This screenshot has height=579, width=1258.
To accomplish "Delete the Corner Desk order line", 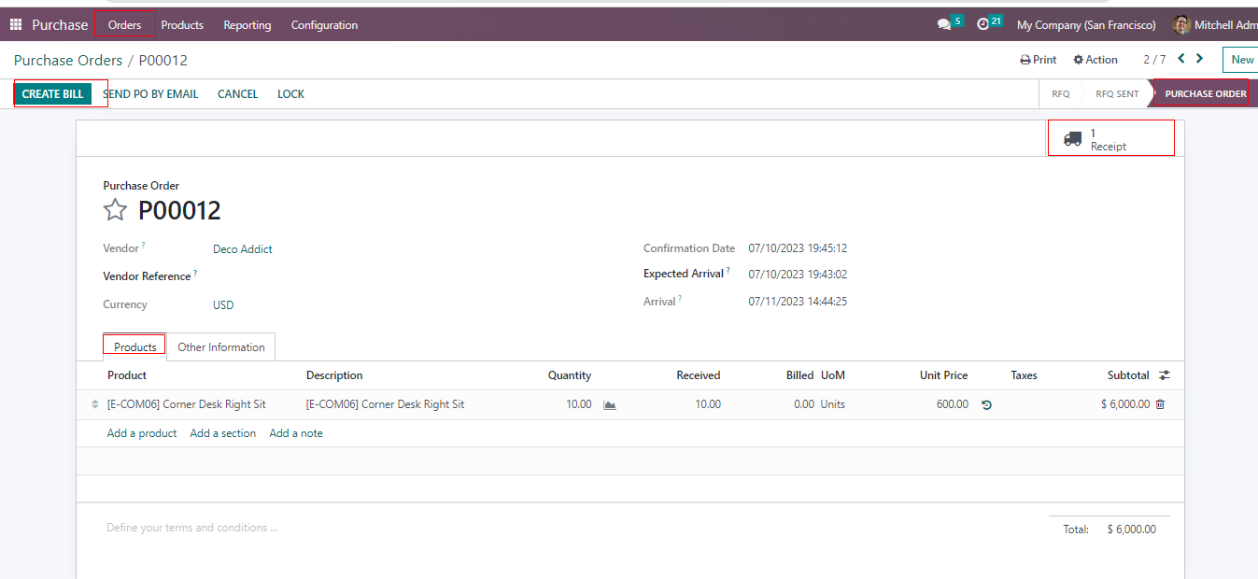I will (x=1160, y=404).
